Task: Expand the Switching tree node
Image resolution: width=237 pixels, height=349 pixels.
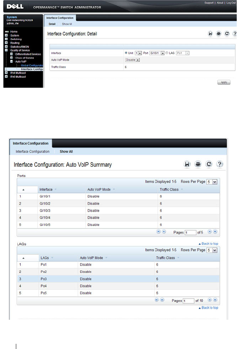Action: click(6, 39)
